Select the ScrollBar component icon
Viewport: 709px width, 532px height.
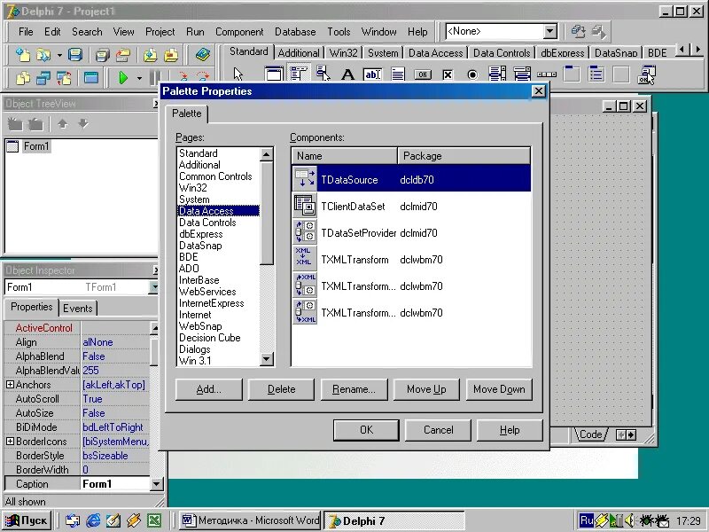click(547, 74)
